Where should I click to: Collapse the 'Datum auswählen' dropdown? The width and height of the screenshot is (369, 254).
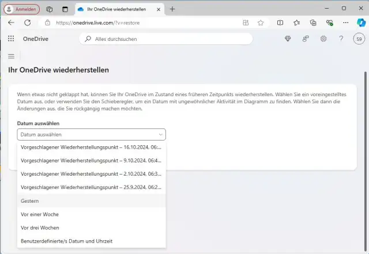click(x=91, y=135)
